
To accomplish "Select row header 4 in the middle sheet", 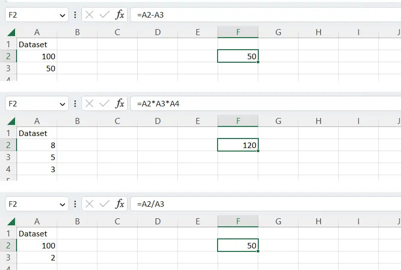I will coord(8,169).
